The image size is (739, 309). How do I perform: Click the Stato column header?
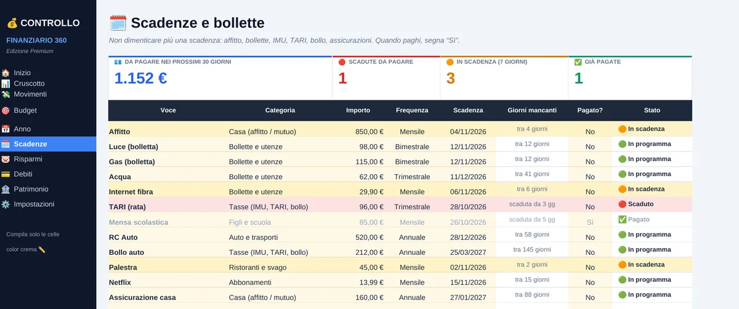point(652,110)
